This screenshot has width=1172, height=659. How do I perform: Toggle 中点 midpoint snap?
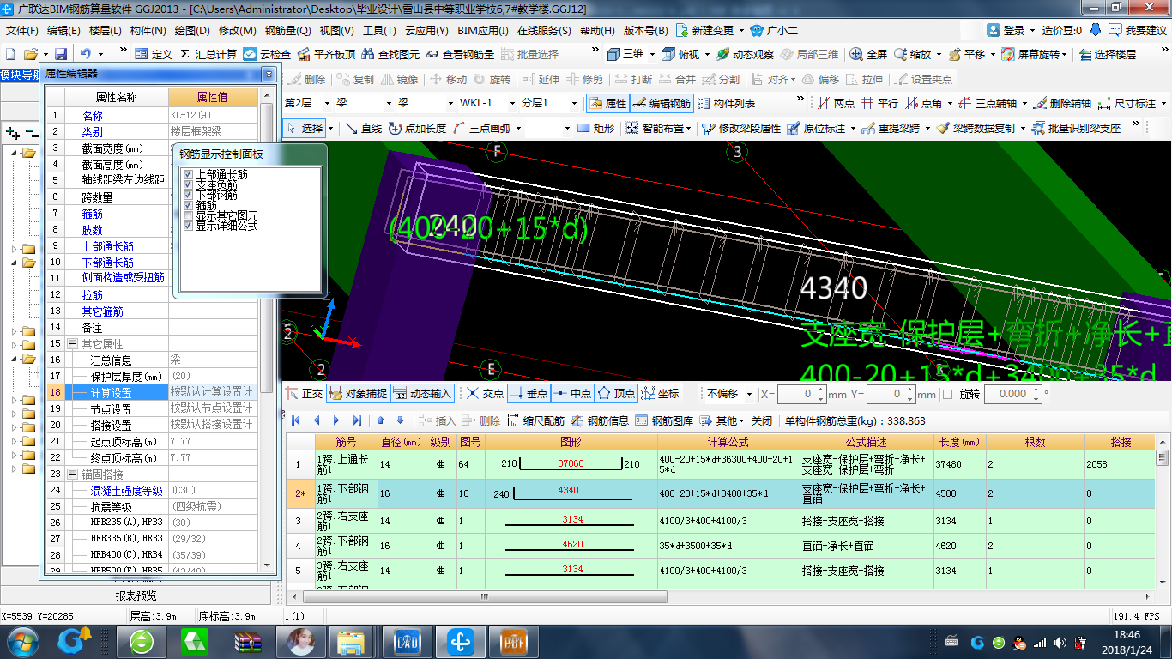tap(571, 394)
